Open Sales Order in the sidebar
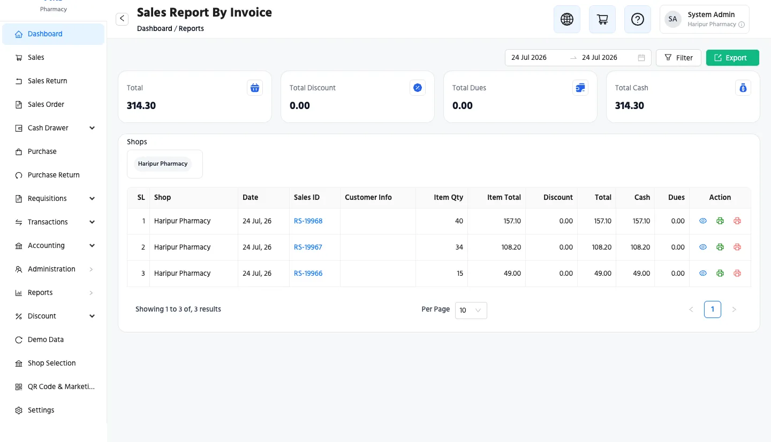Screen dimensions: 771x442 pyautogui.click(x=53, y=105)
